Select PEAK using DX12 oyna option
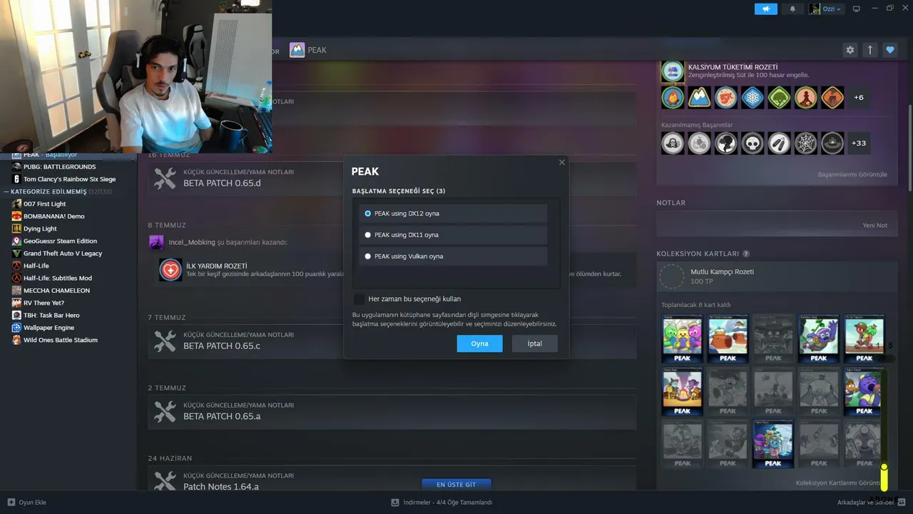This screenshot has height=514, width=913. (453, 213)
